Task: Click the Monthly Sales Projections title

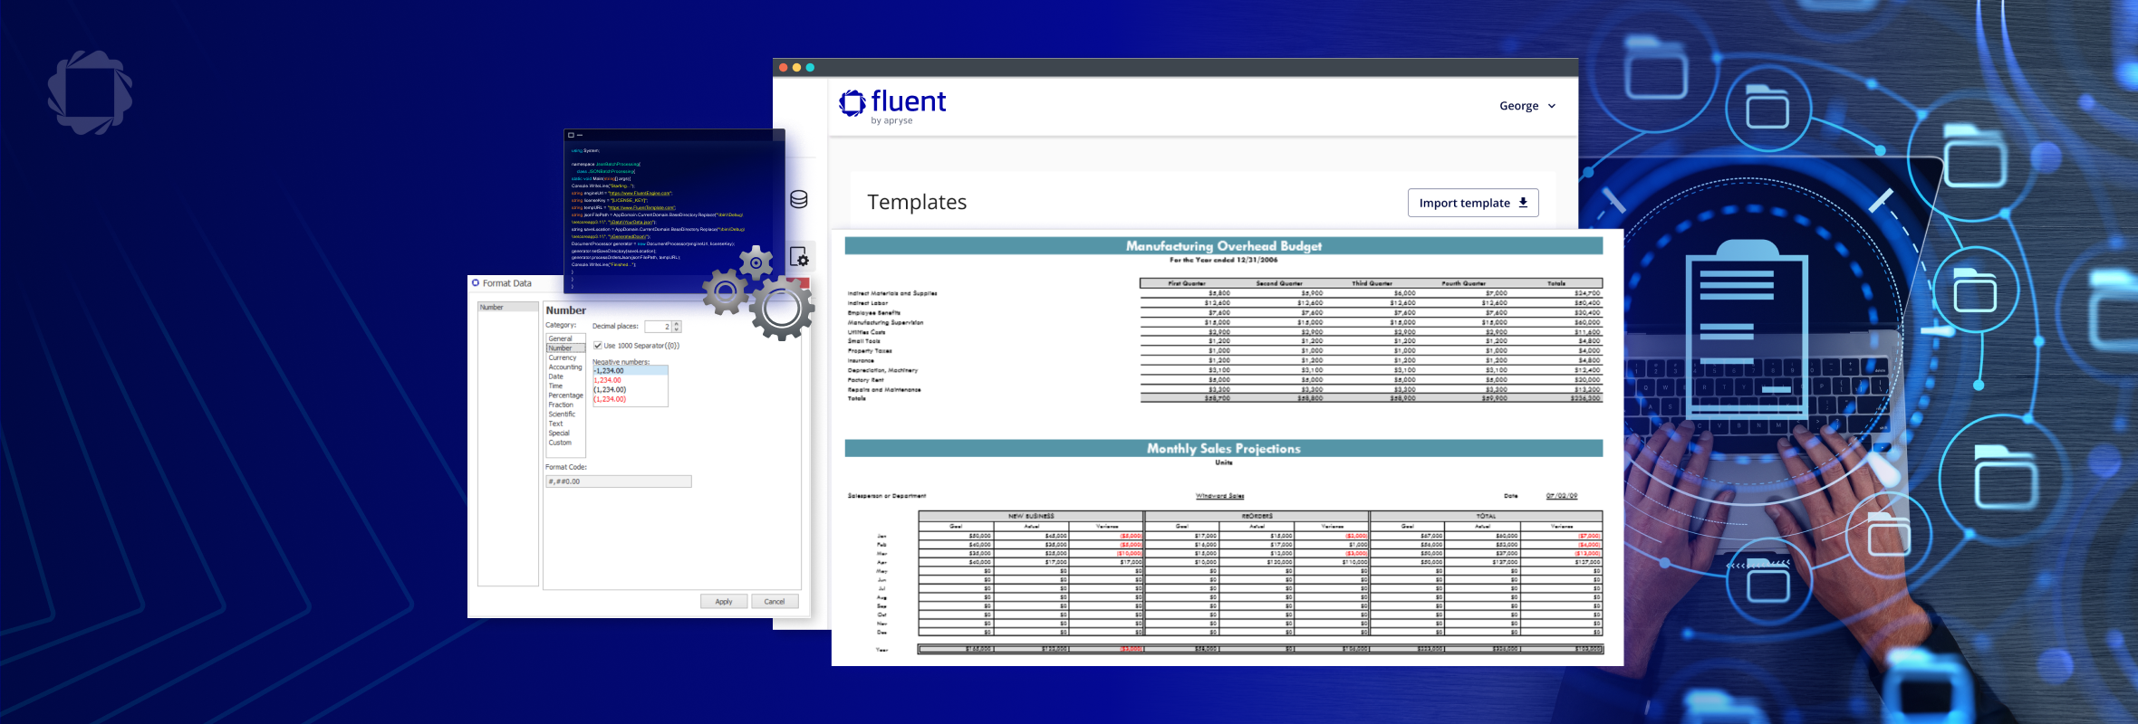Action: click(1224, 449)
